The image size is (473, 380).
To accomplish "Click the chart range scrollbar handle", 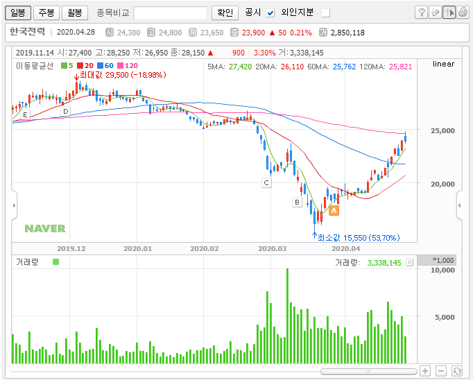I will (369, 371).
